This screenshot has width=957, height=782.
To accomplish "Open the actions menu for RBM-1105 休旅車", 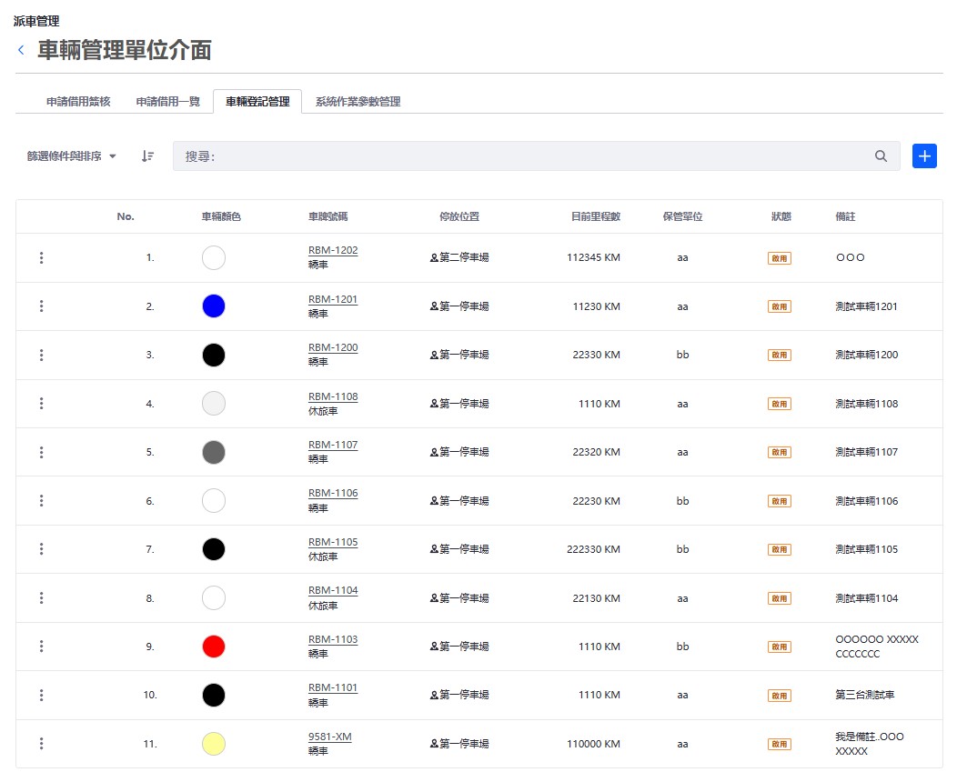I will tap(41, 549).
